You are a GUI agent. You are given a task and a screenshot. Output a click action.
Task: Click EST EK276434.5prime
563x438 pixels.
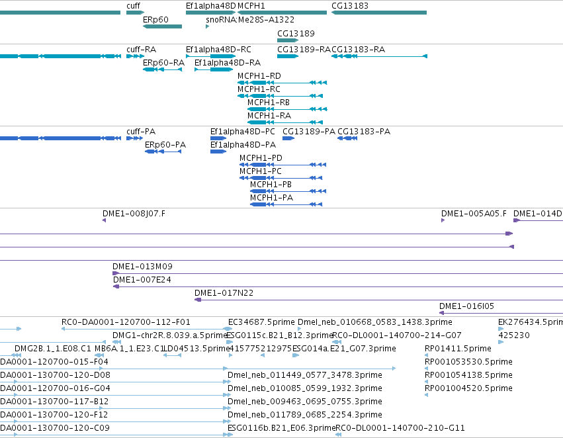pos(531,322)
